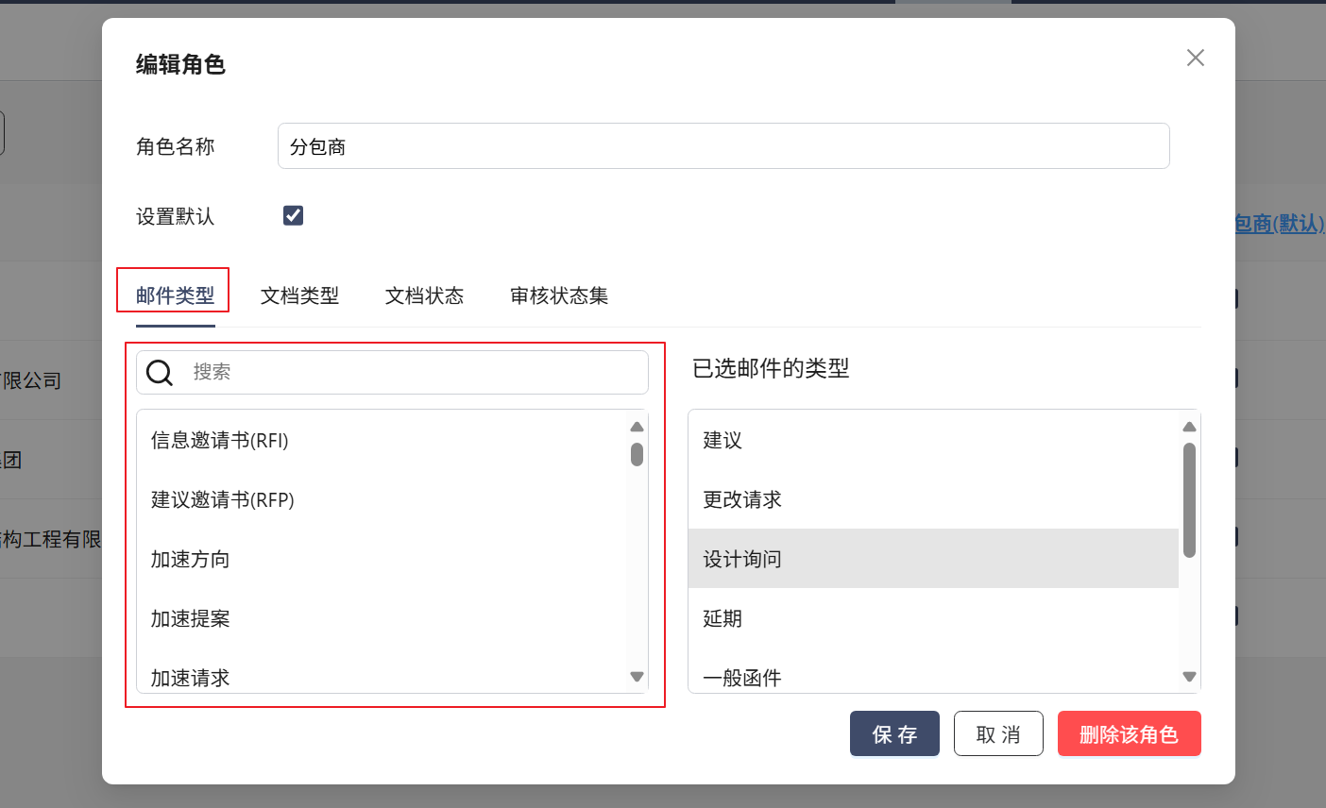Close the 编辑角色 dialog

coord(1195,58)
